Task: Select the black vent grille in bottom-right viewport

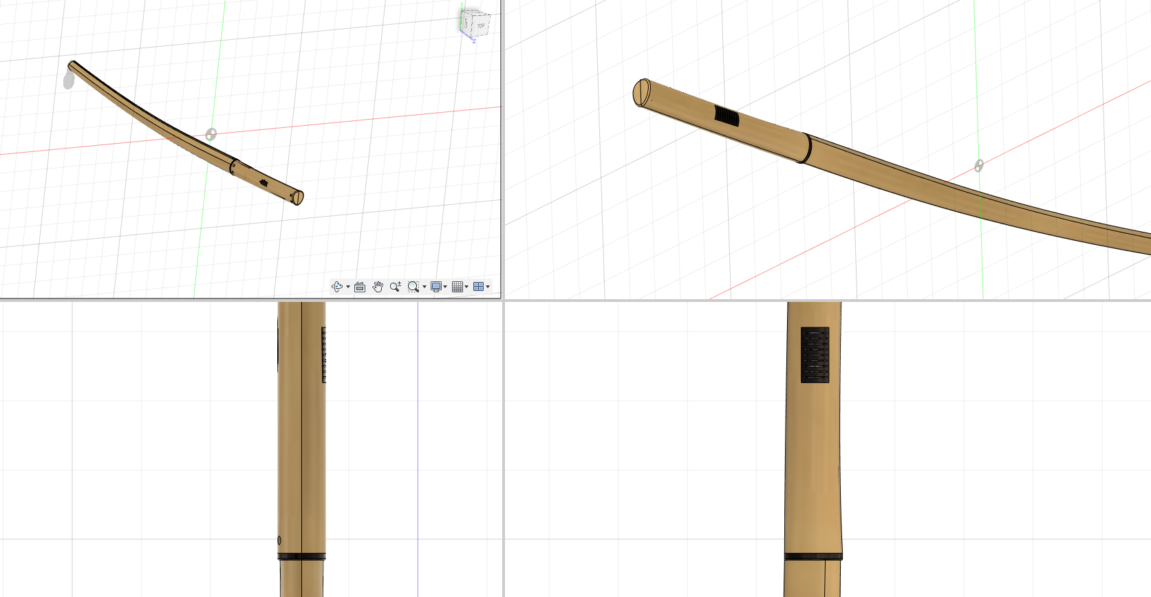Action: pyautogui.click(x=815, y=355)
